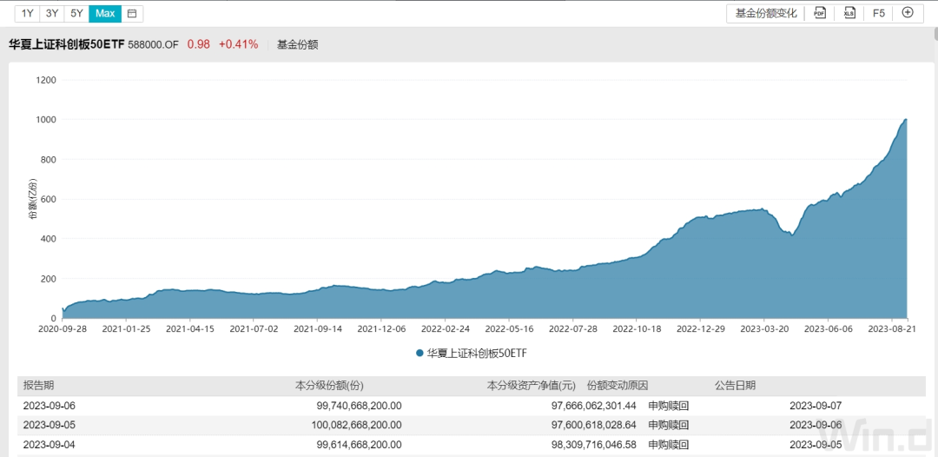
Task: Export data as XLS
Action: [849, 13]
